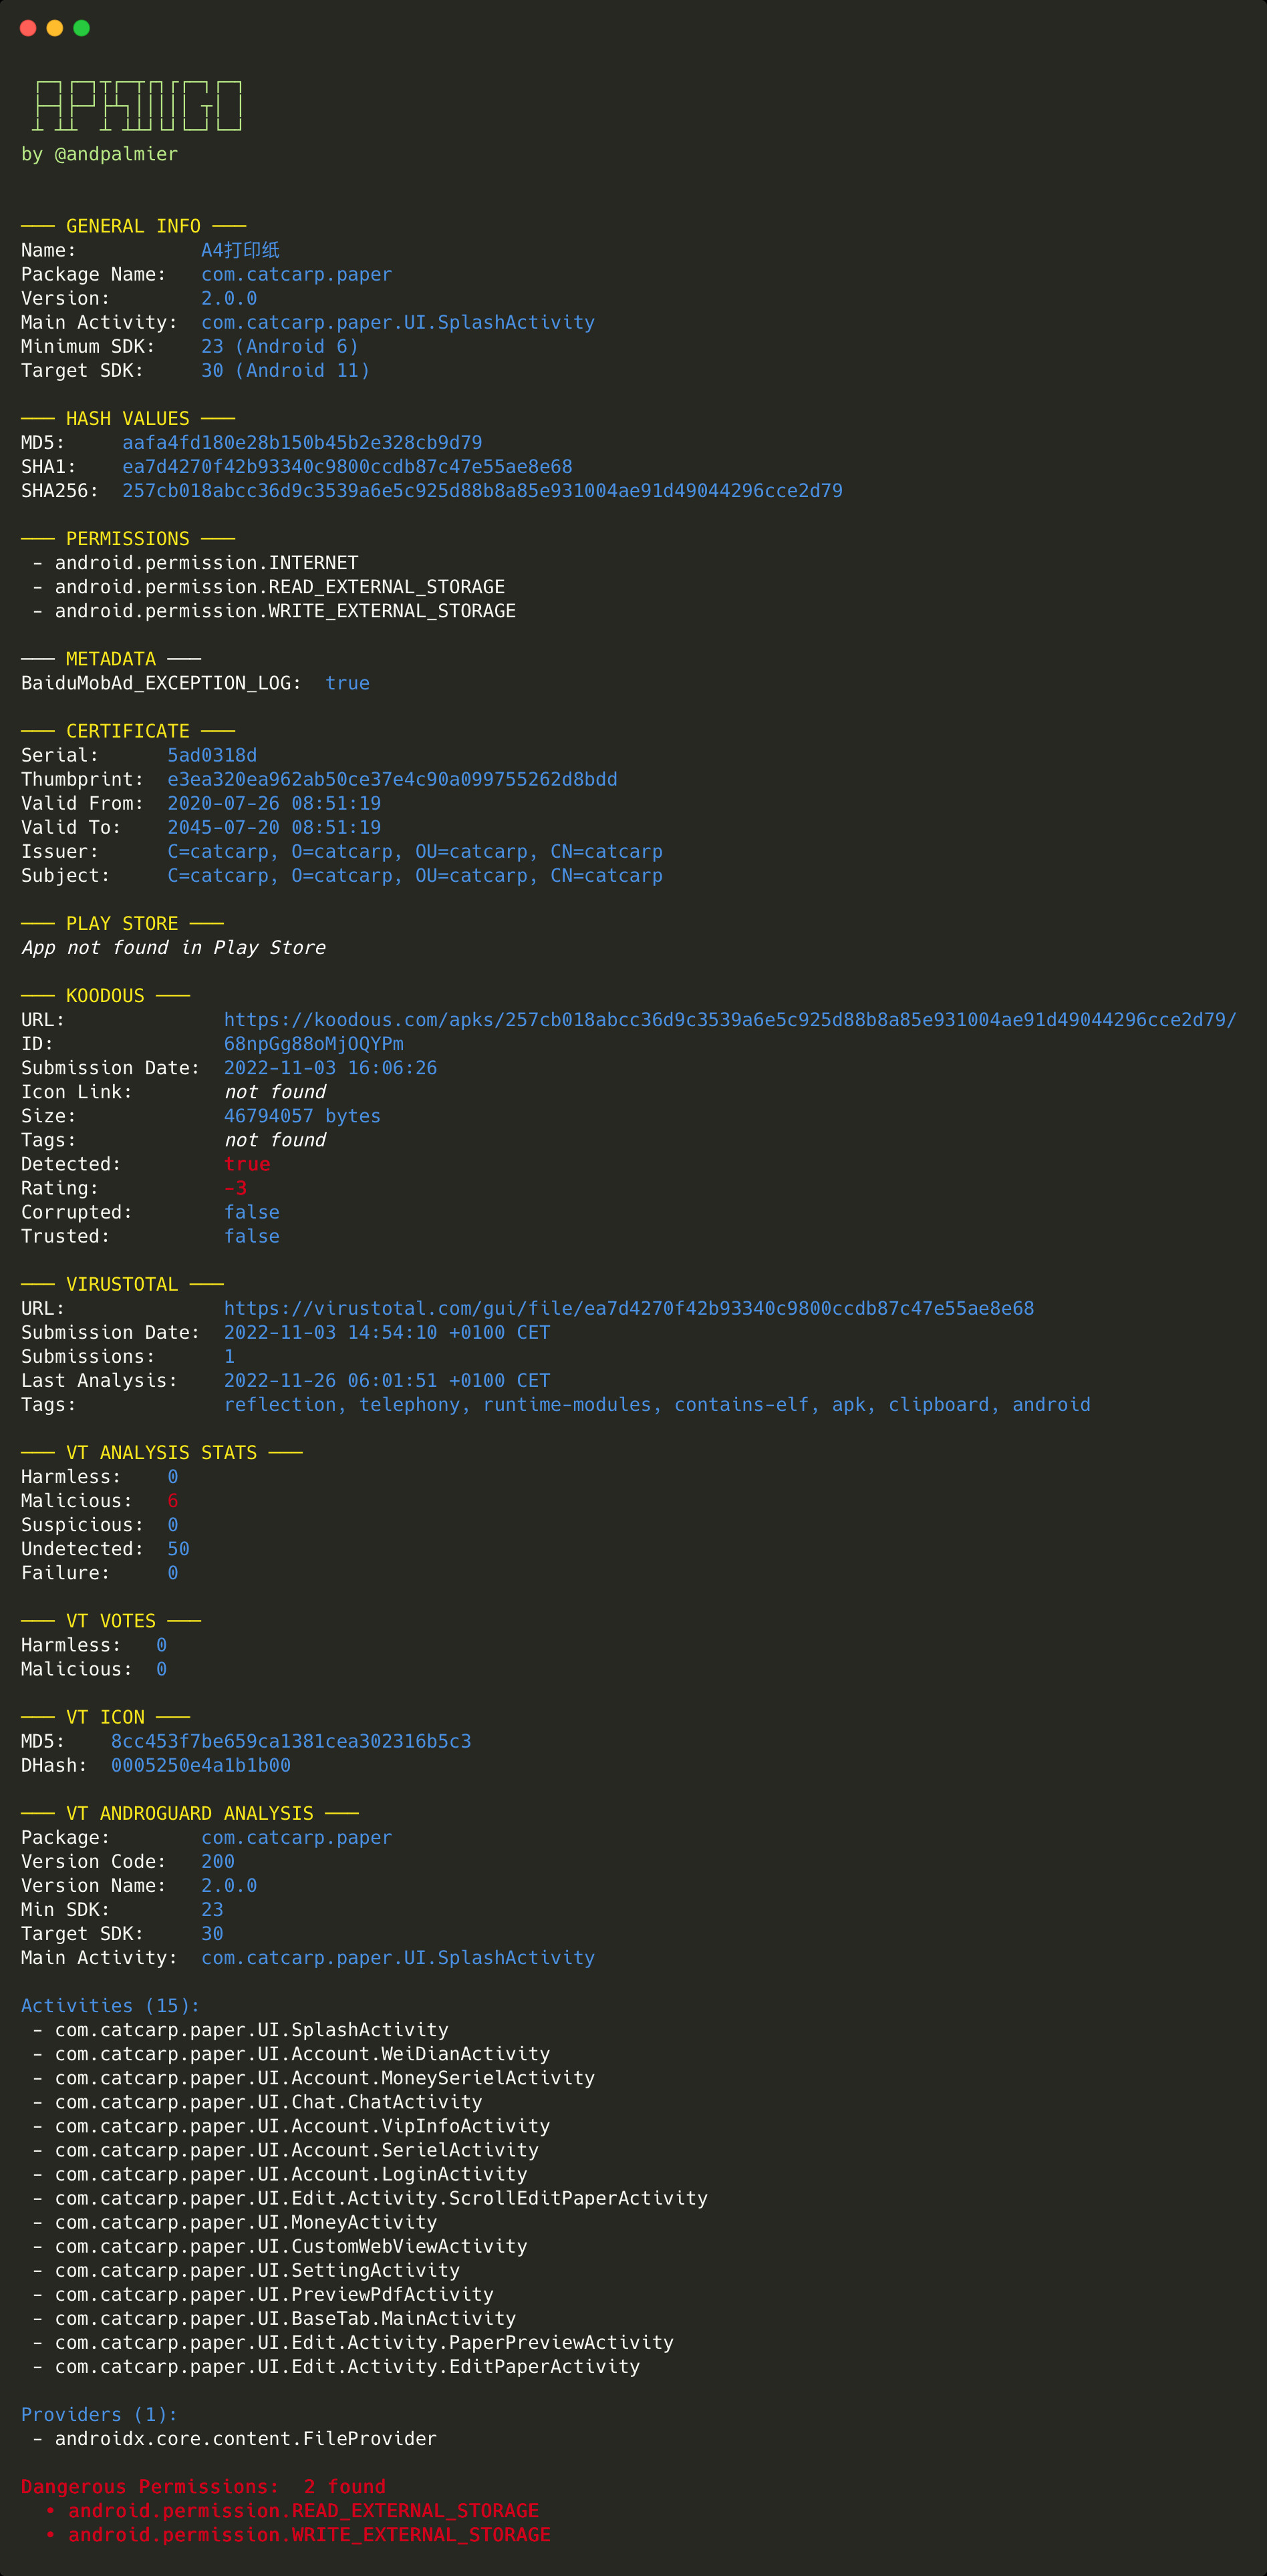Click the @andpalmier author handle
The height and width of the screenshot is (2576, 1267).
pyautogui.click(x=116, y=154)
